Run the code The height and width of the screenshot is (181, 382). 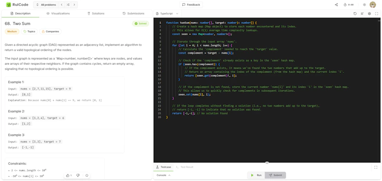[256, 175]
